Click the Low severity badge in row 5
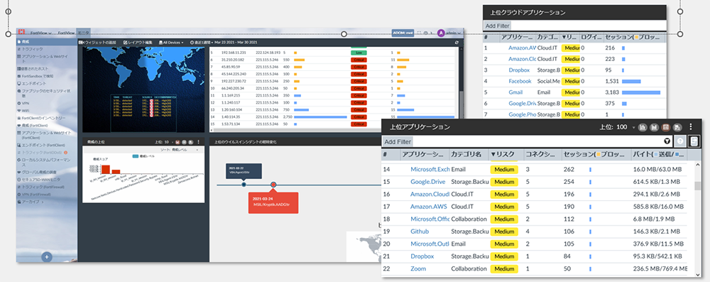The image size is (710, 282). [359, 53]
